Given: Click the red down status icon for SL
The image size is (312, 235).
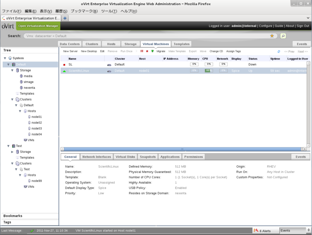Looking at the screenshot, I should click(64, 65).
